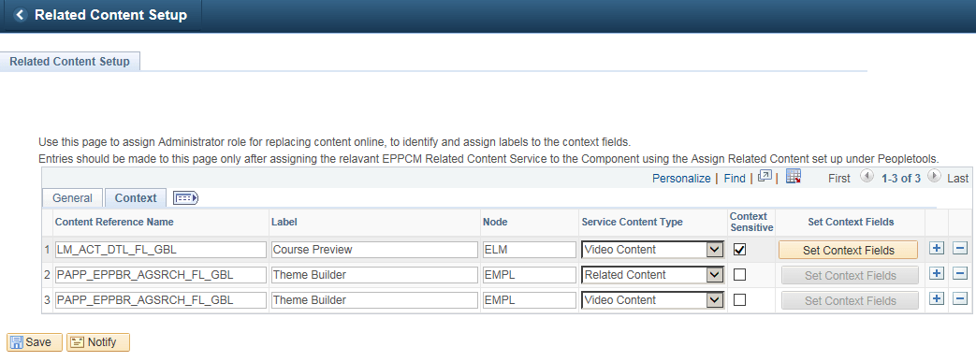The width and height of the screenshot is (976, 362).
Task: Go back using the header back arrow
Action: coord(21,15)
